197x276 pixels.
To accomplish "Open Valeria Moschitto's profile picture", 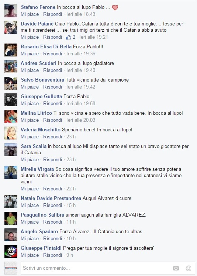I will [11, 133].
